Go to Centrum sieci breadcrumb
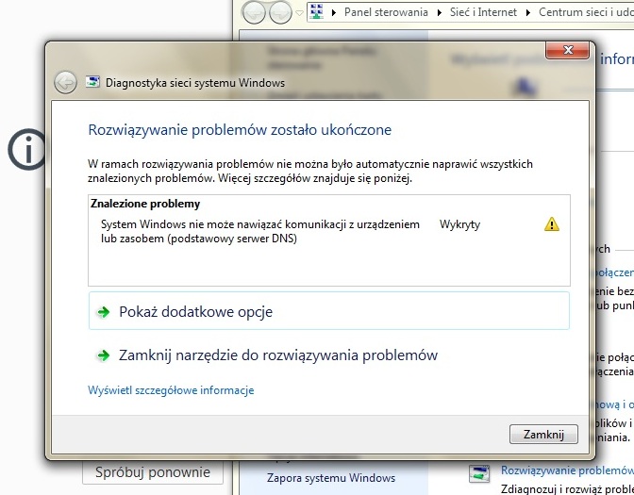This screenshot has width=634, height=495. pos(586,12)
